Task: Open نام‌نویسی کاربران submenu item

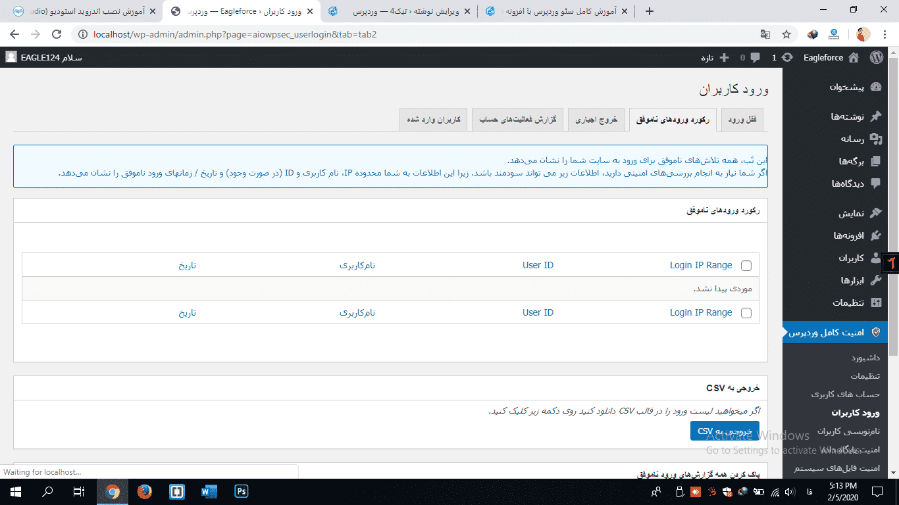Action: tap(848, 431)
